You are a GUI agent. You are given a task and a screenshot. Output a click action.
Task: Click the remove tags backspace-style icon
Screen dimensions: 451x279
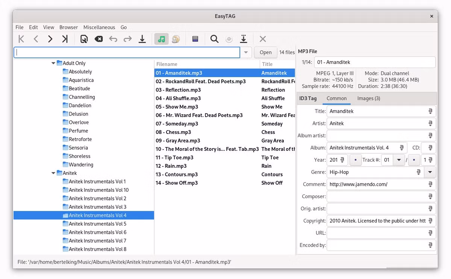(98, 39)
